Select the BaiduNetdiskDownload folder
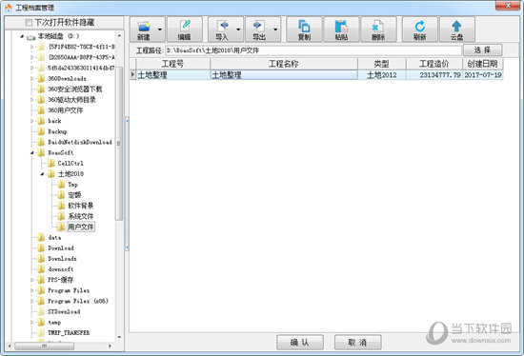This screenshot has width=524, height=356. tap(80, 142)
